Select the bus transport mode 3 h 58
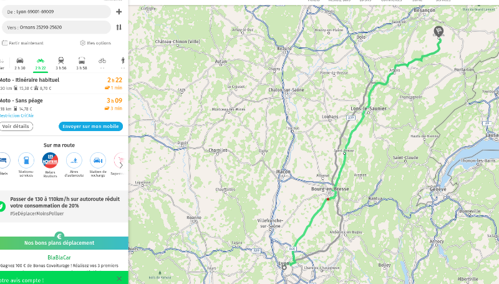 point(82,64)
